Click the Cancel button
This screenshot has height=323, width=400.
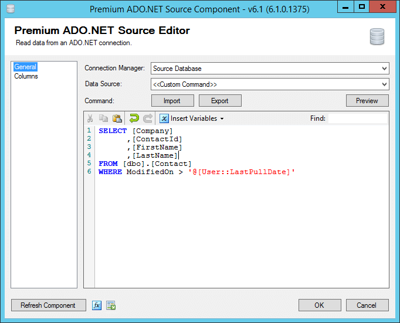(367, 305)
